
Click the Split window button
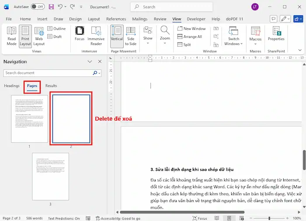187,45
